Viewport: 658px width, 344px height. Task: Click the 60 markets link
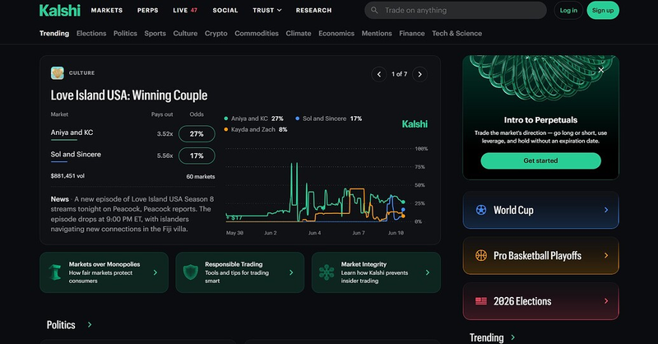coord(201,176)
